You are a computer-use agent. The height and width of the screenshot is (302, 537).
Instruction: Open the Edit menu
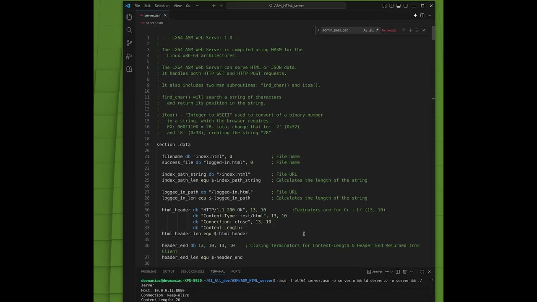pos(147,6)
